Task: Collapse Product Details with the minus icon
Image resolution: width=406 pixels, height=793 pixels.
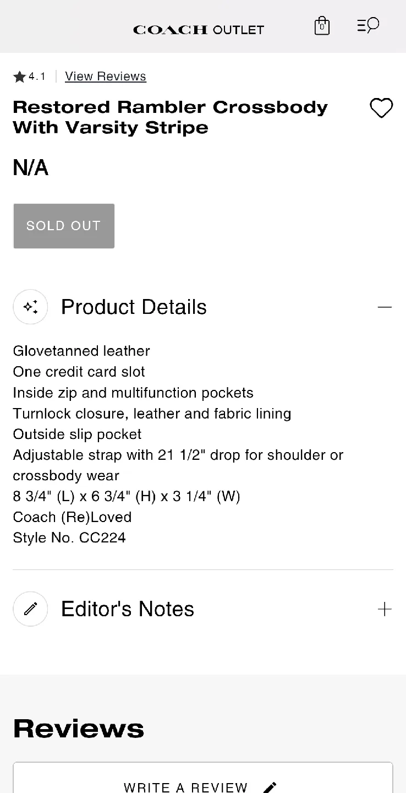Action: coord(385,307)
